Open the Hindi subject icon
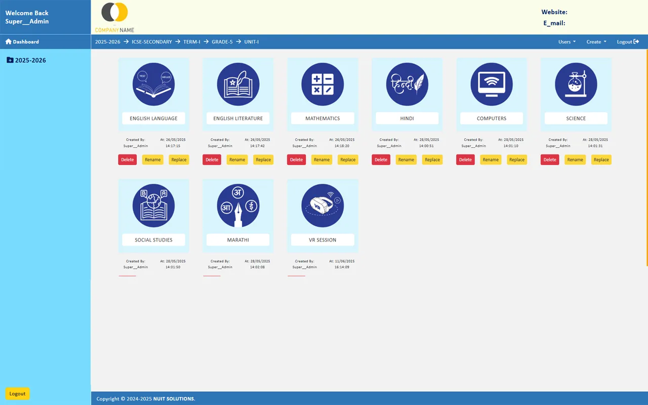648x405 pixels. pyautogui.click(x=407, y=84)
